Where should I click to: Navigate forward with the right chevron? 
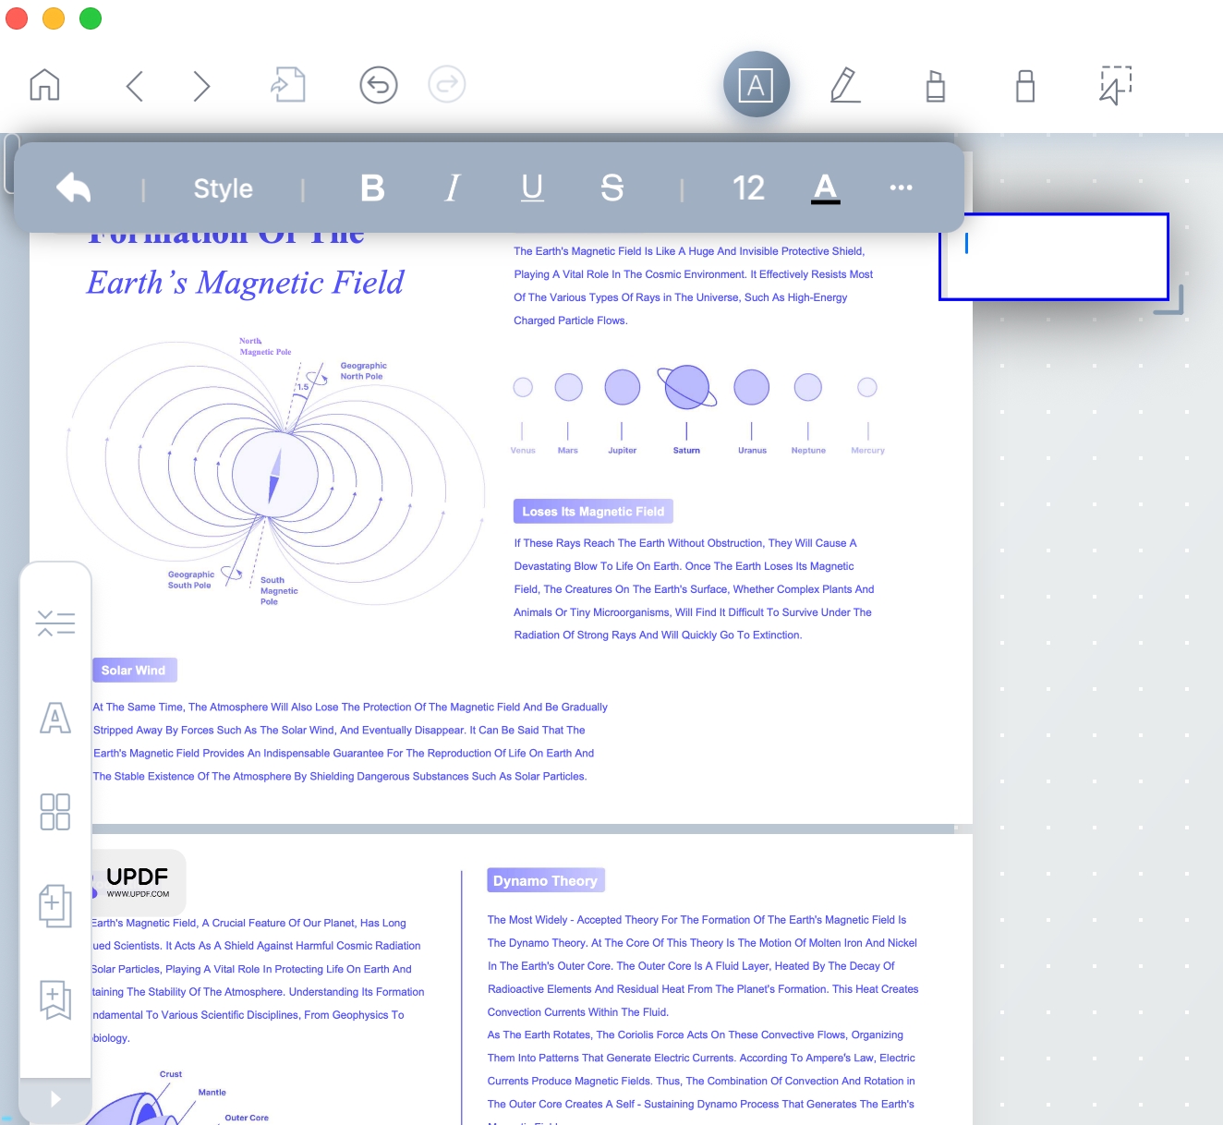tap(201, 87)
